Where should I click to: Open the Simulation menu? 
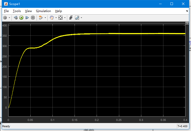tap(43, 11)
